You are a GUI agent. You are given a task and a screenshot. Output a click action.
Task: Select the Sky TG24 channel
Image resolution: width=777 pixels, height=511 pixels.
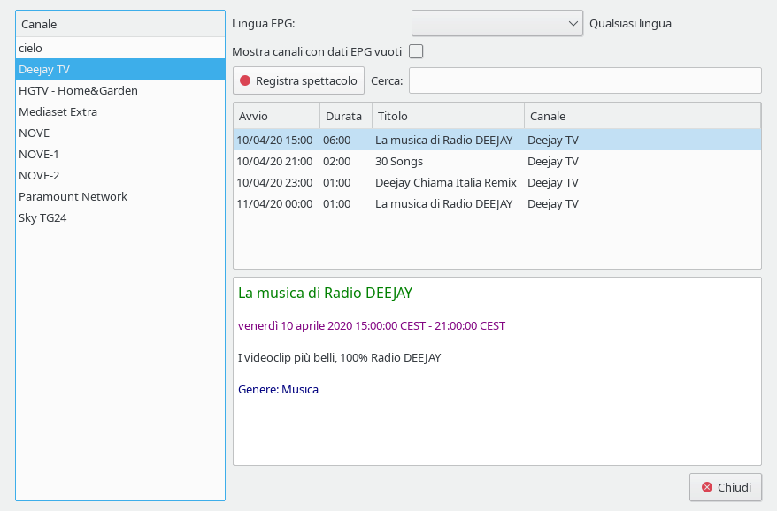pyautogui.click(x=120, y=218)
